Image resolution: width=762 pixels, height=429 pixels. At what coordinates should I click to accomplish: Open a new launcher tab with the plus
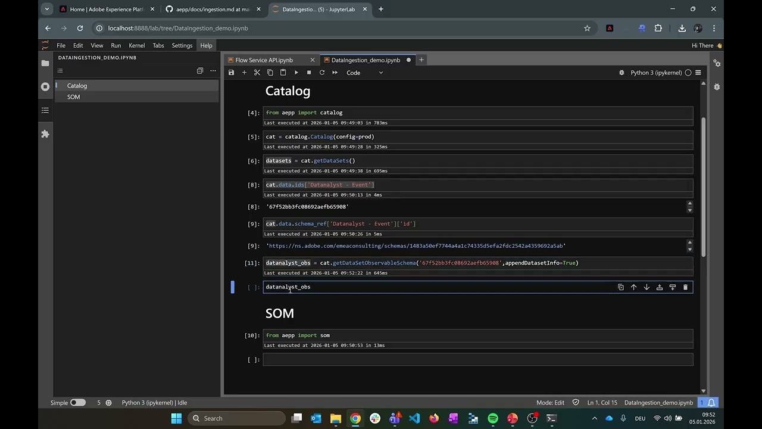(421, 60)
